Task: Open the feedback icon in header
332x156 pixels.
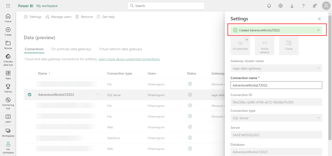Action: tap(315, 6)
